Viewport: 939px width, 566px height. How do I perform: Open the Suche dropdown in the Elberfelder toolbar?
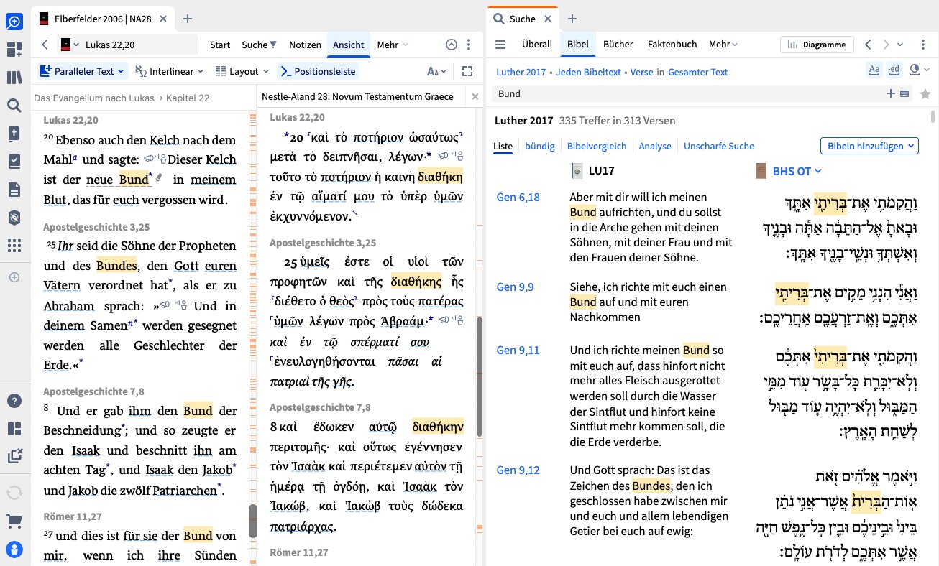click(x=259, y=45)
